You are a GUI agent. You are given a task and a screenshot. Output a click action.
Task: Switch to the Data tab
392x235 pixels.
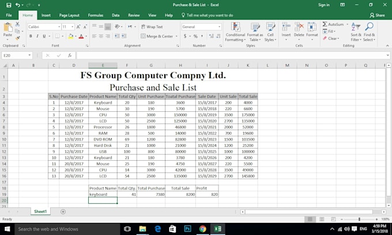pyautogui.click(x=115, y=15)
